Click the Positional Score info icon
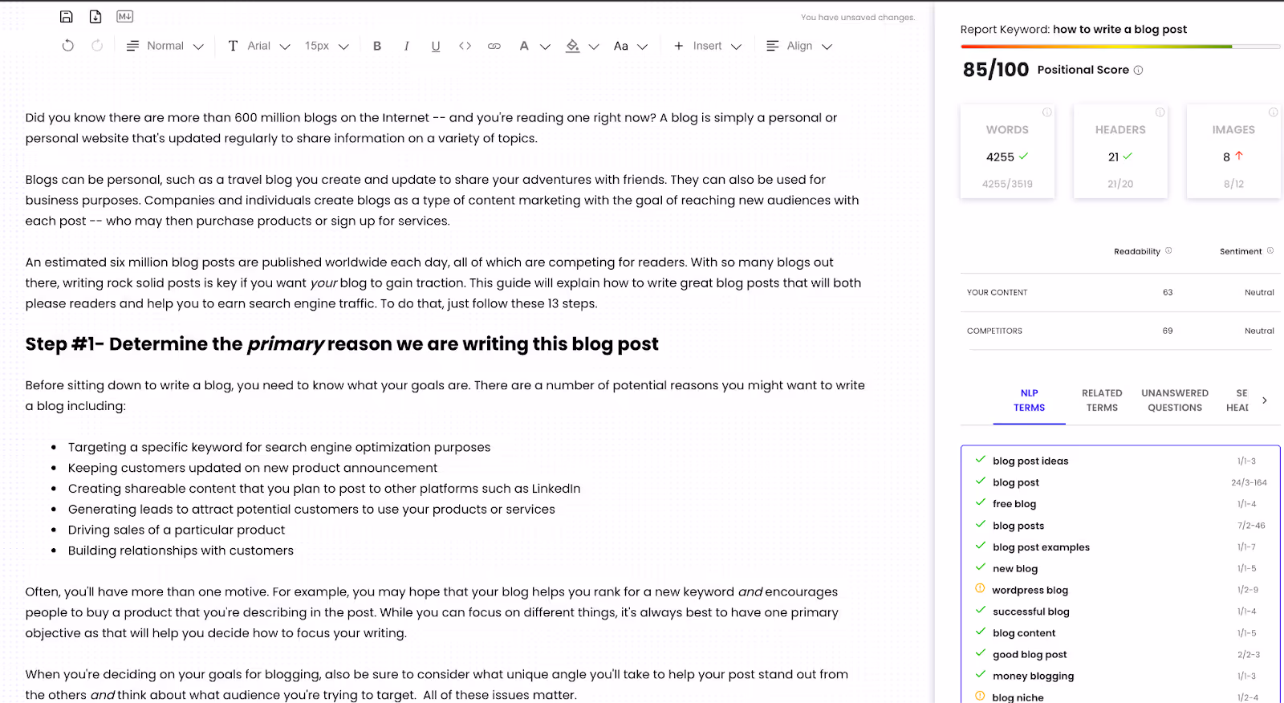 click(x=1138, y=70)
